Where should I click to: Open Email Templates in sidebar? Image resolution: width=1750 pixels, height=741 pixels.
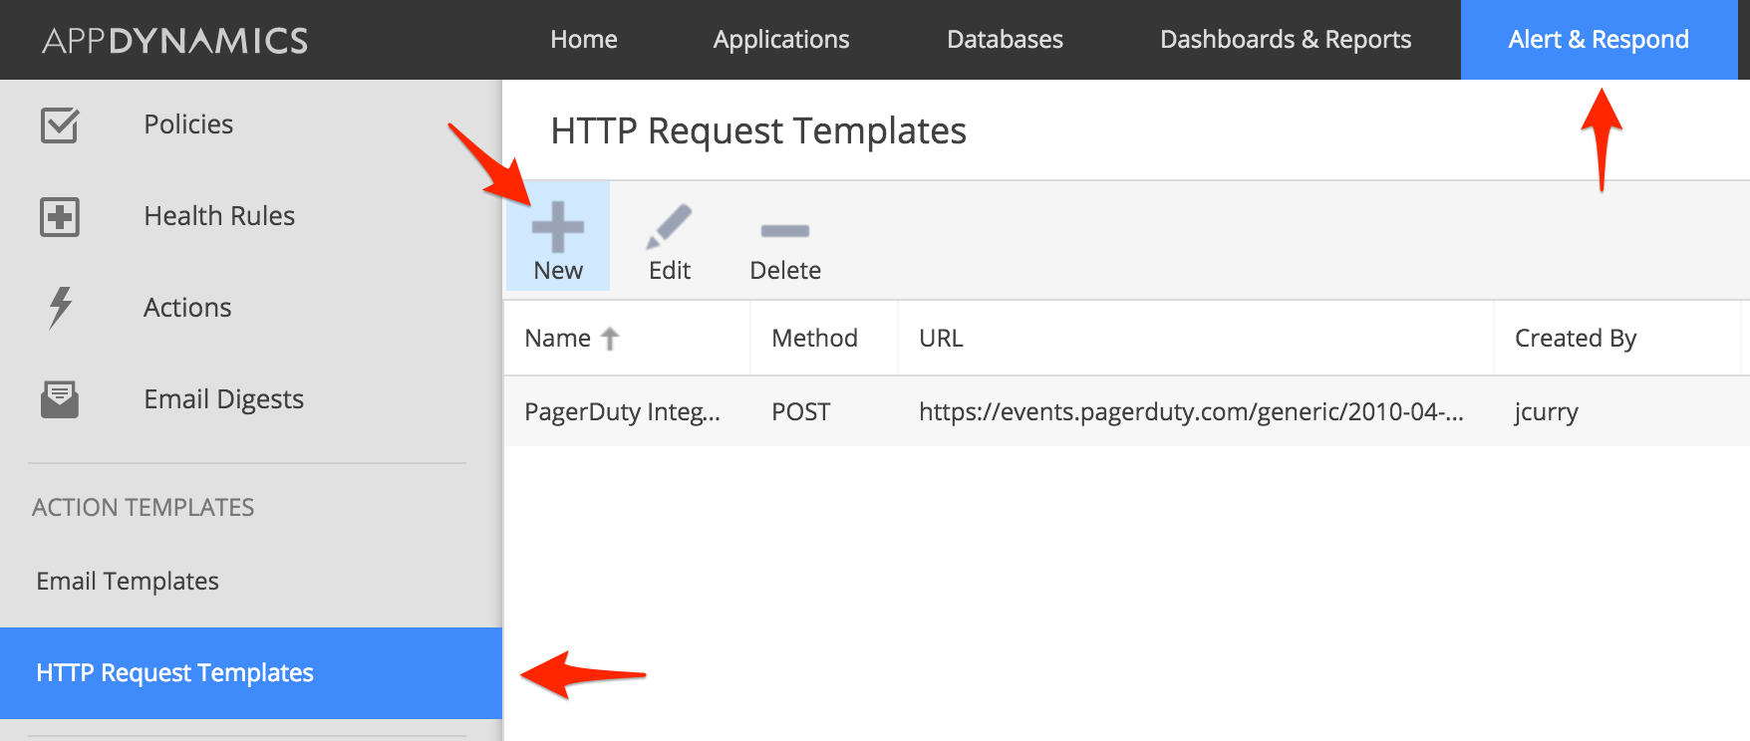point(128,581)
